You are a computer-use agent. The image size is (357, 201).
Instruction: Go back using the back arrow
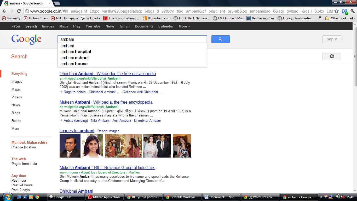coord(4,11)
